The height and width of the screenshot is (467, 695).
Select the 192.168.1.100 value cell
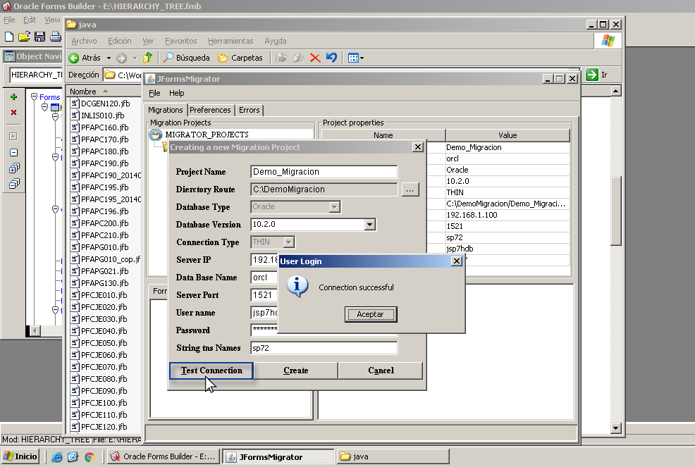click(508, 215)
